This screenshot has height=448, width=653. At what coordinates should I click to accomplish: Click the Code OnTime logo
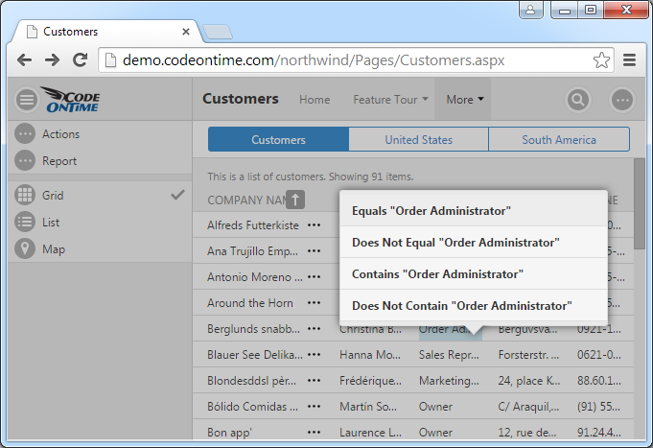click(71, 100)
